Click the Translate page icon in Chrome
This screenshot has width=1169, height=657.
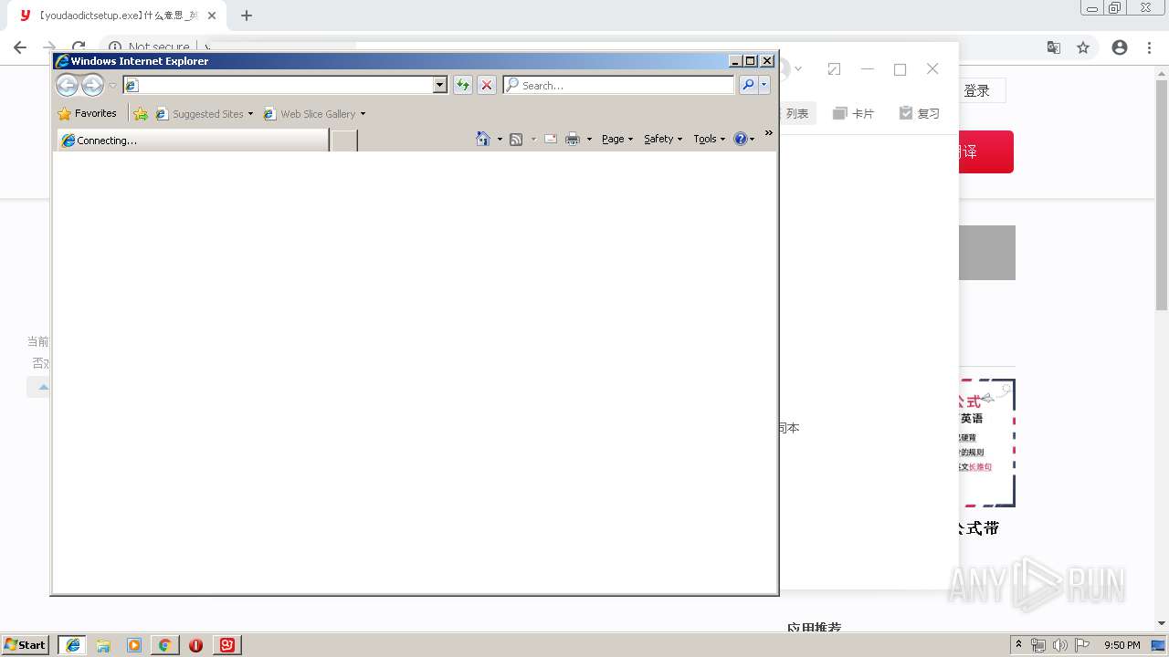coord(1054,47)
